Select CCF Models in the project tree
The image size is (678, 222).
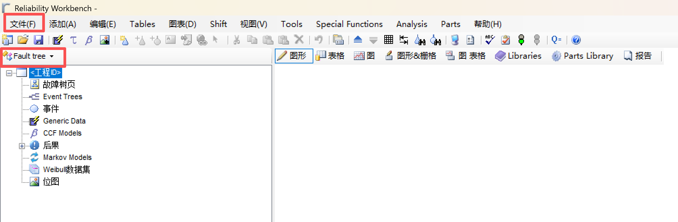(62, 133)
